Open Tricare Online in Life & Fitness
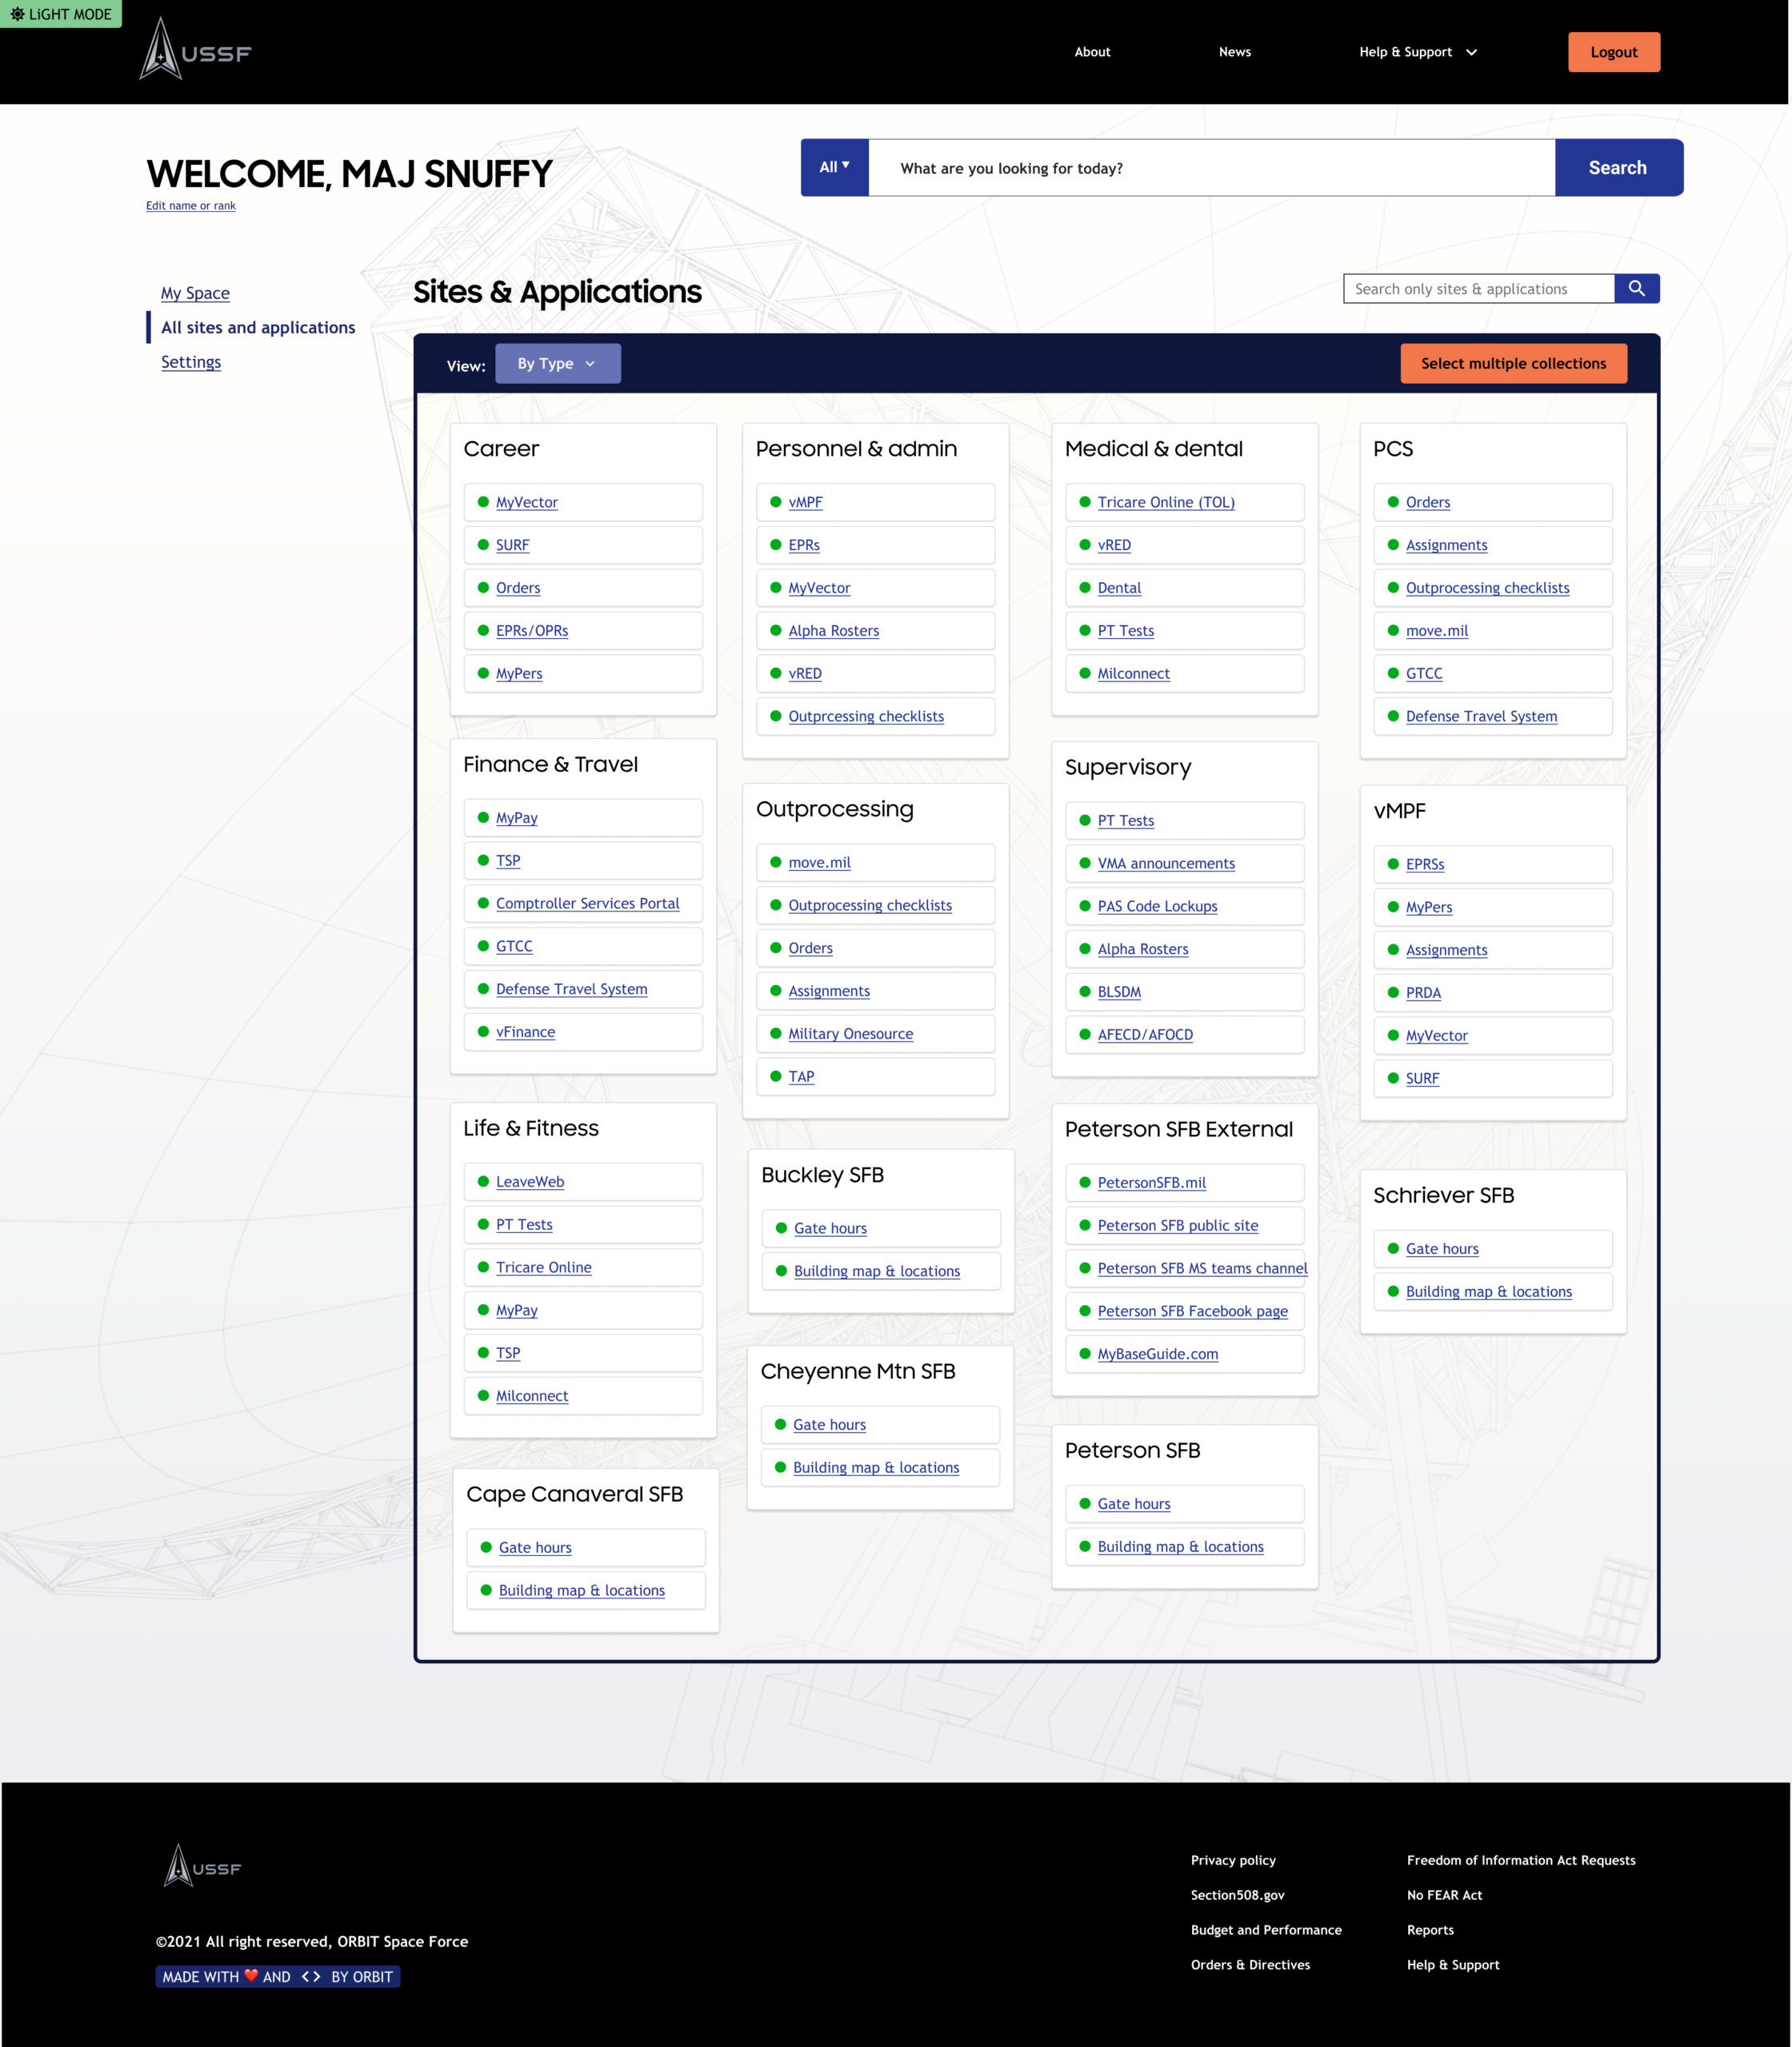This screenshot has width=1792, height=2047. 543,1267
